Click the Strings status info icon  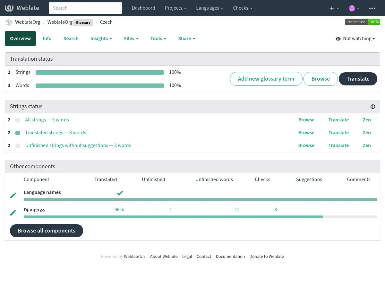pos(373,107)
